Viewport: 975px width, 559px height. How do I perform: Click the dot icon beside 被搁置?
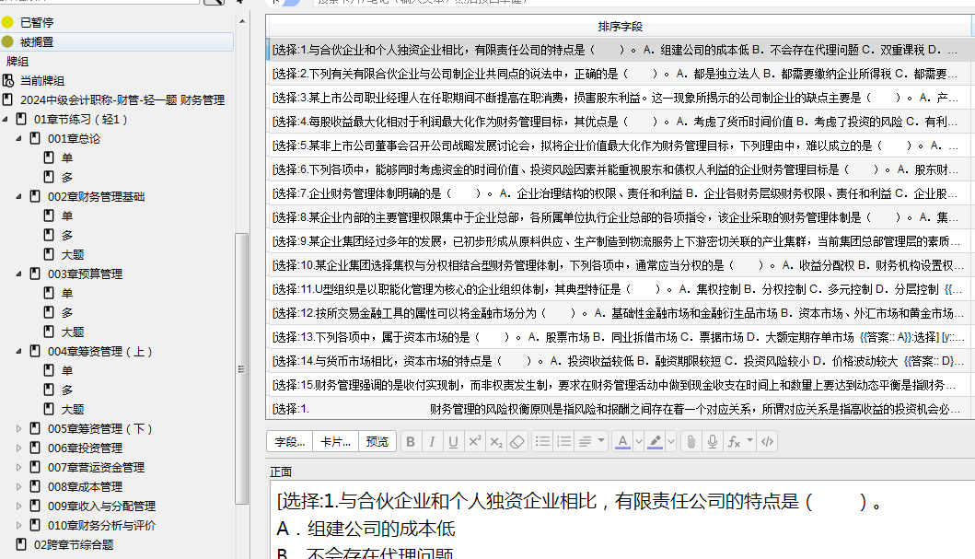7,41
